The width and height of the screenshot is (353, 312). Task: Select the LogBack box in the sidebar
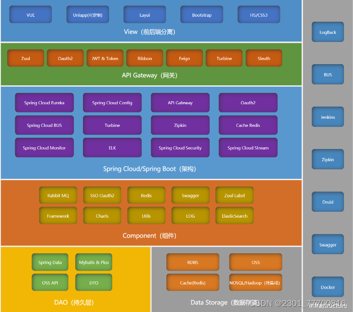(x=328, y=32)
